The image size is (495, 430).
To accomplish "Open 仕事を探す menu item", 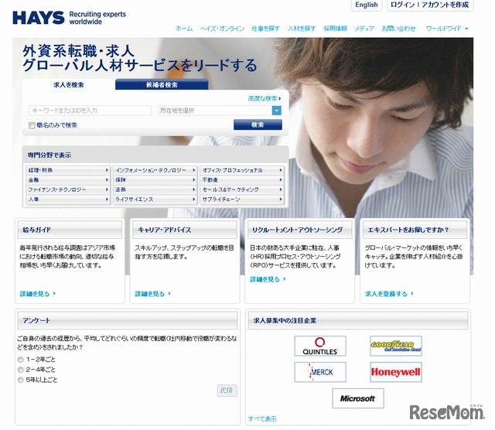I will [x=265, y=29].
